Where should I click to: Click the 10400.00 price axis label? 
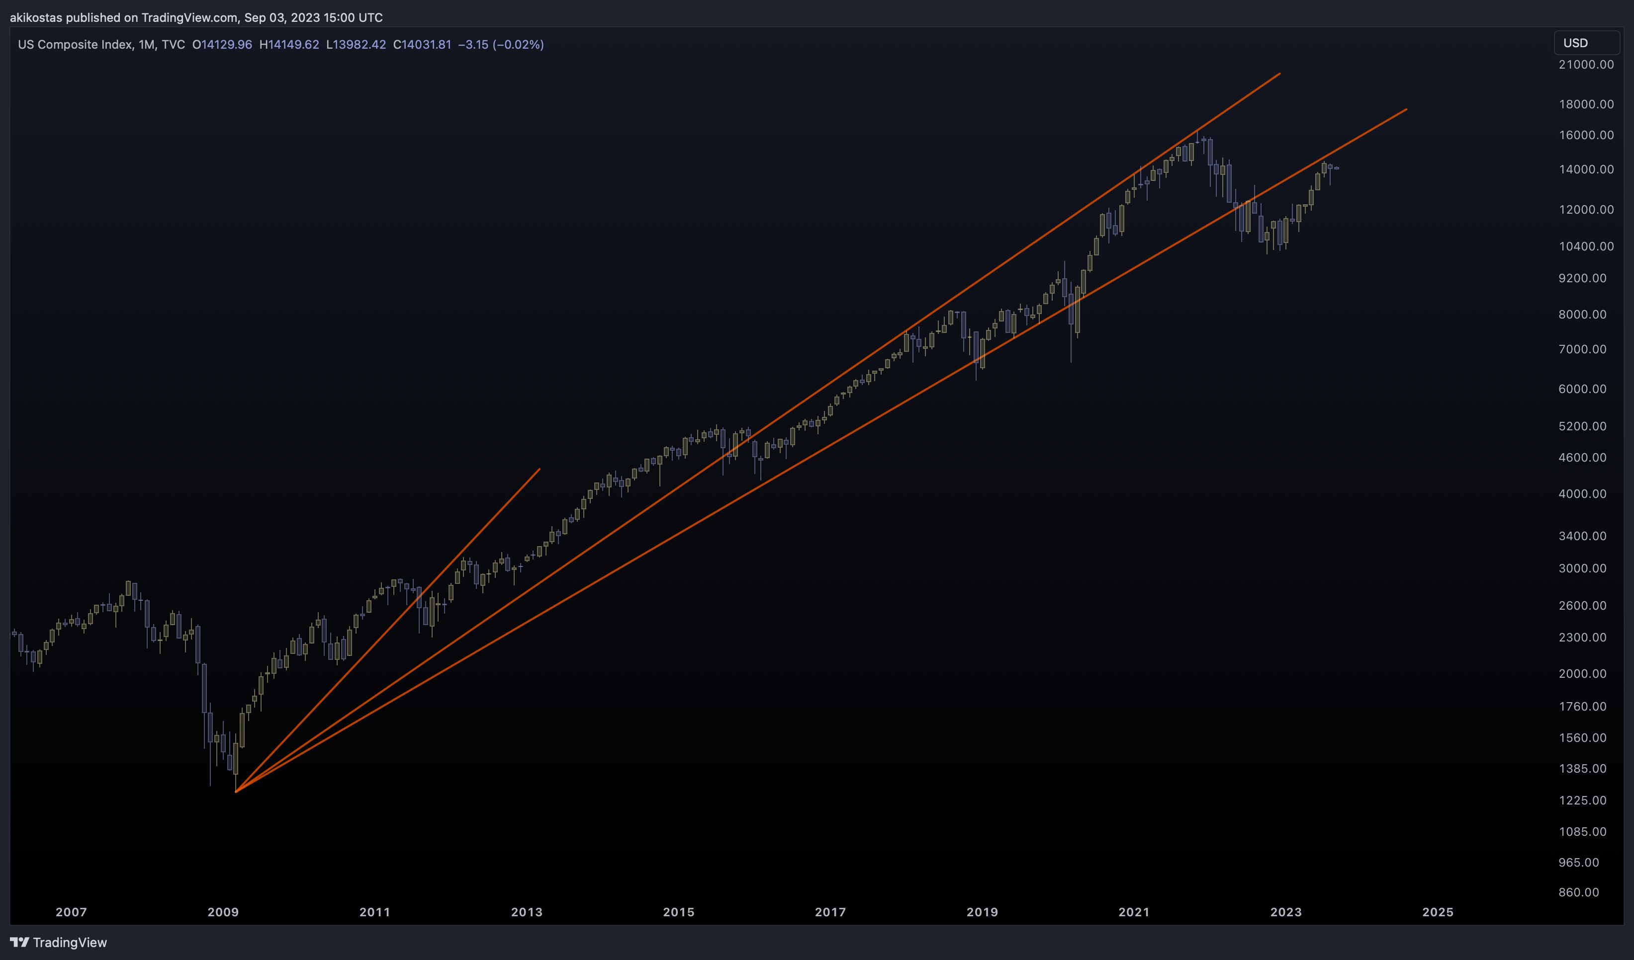click(1586, 246)
